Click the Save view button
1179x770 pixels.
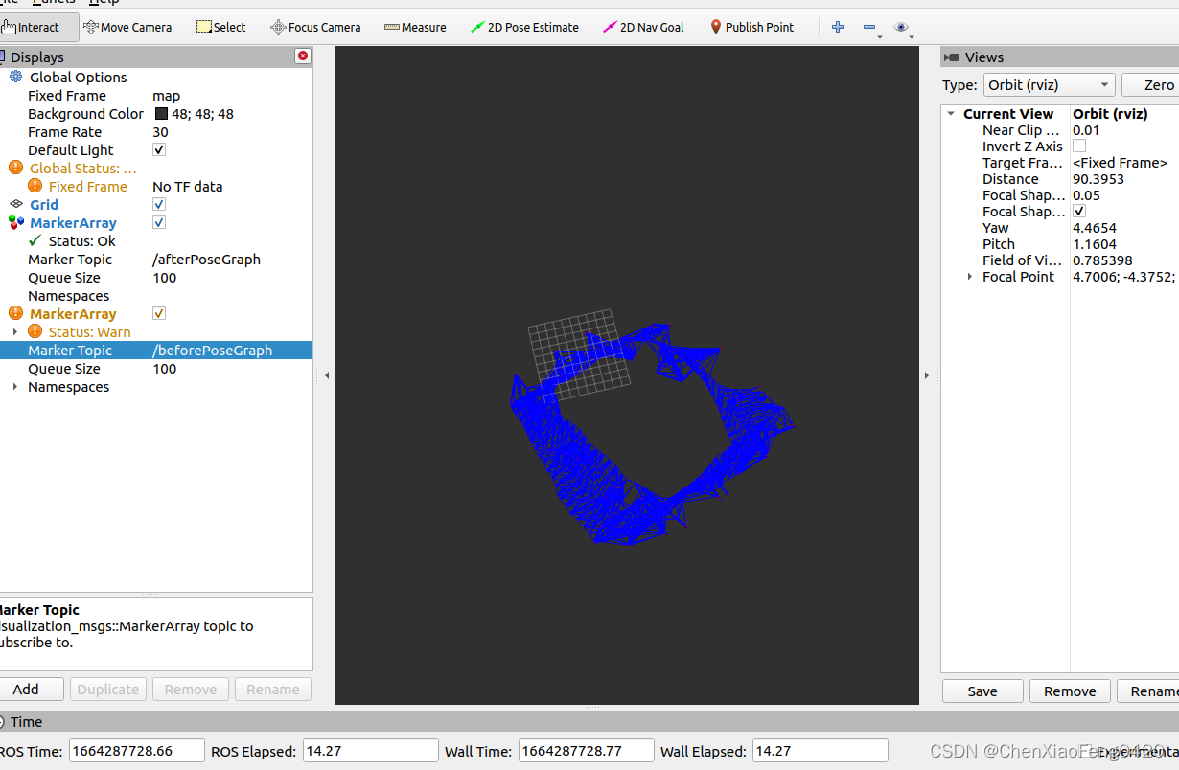982,691
